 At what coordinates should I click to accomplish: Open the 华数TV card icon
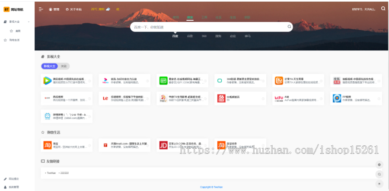pyautogui.click(x=163, y=98)
